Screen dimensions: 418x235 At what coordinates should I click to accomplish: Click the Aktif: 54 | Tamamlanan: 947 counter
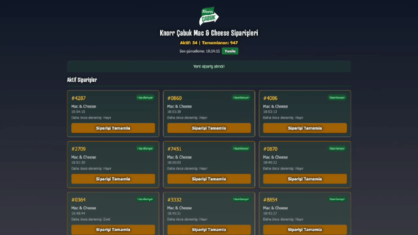point(209,43)
